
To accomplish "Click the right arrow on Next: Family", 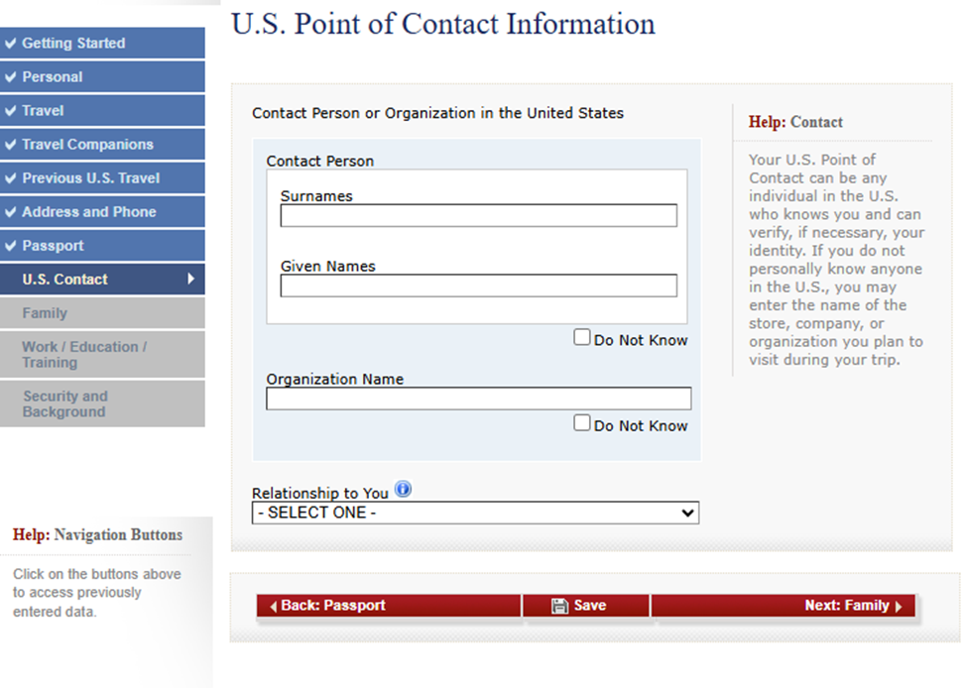I will point(898,607).
